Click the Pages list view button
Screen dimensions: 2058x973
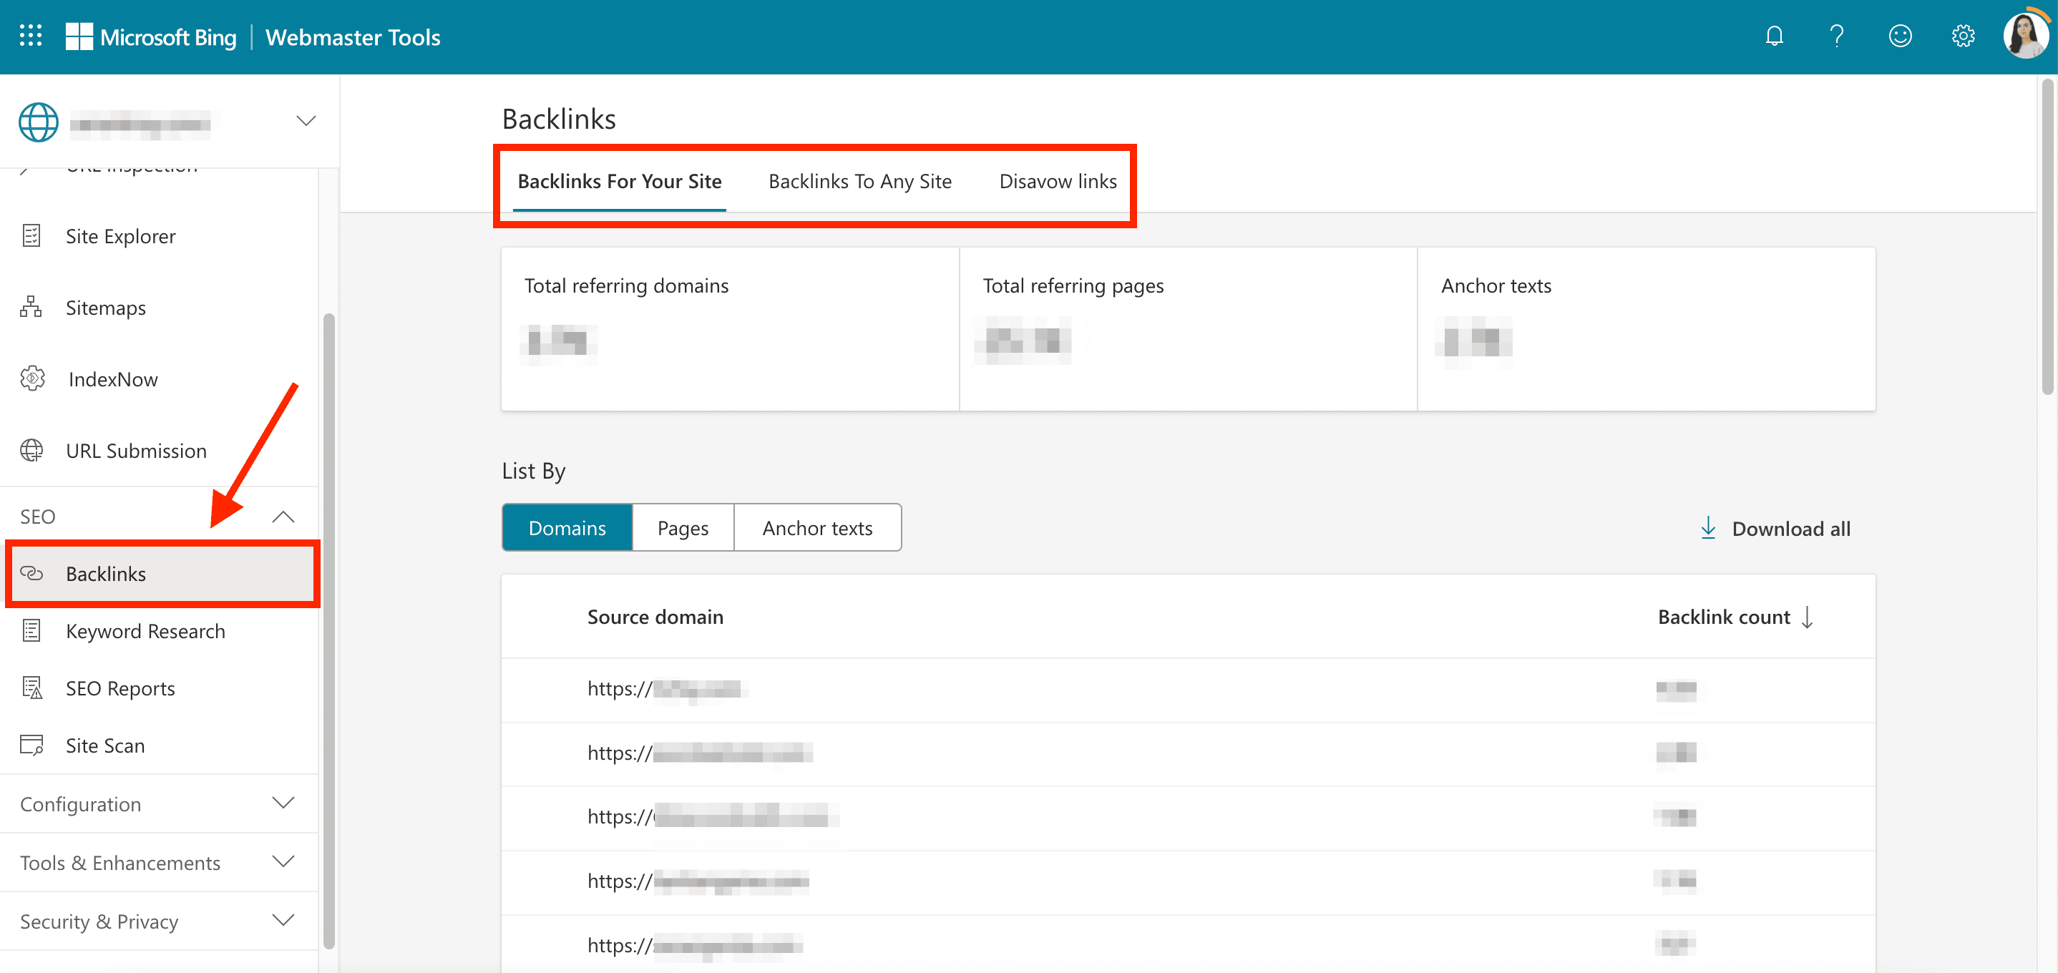(x=683, y=528)
